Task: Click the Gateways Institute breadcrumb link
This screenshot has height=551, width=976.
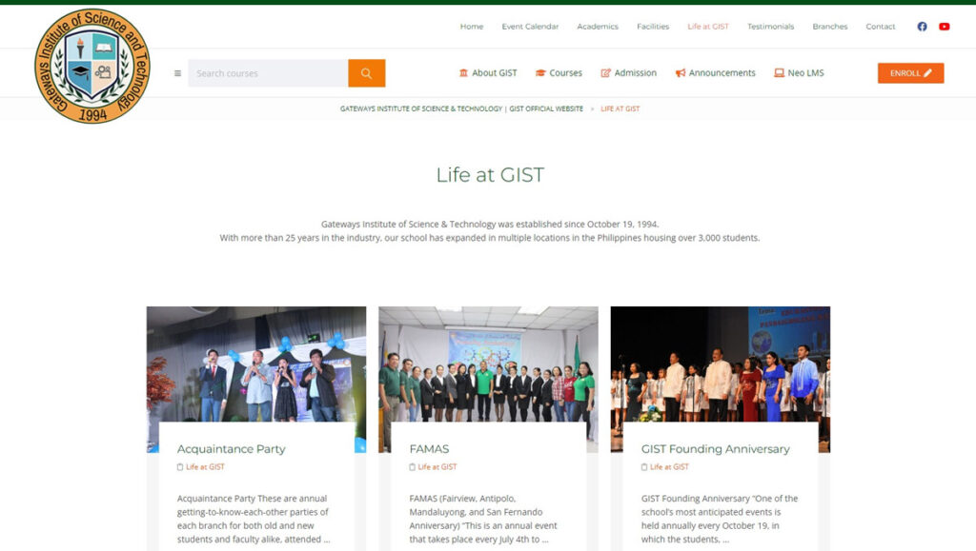Action: click(x=461, y=108)
